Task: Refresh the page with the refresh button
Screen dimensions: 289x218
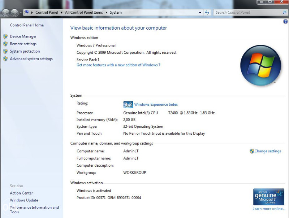Action: [207, 13]
